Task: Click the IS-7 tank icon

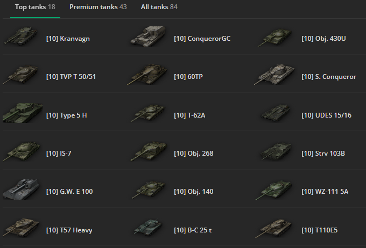Action: click(x=22, y=151)
